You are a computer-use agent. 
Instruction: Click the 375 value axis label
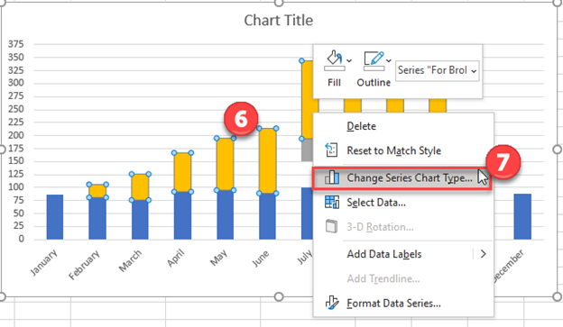point(16,44)
